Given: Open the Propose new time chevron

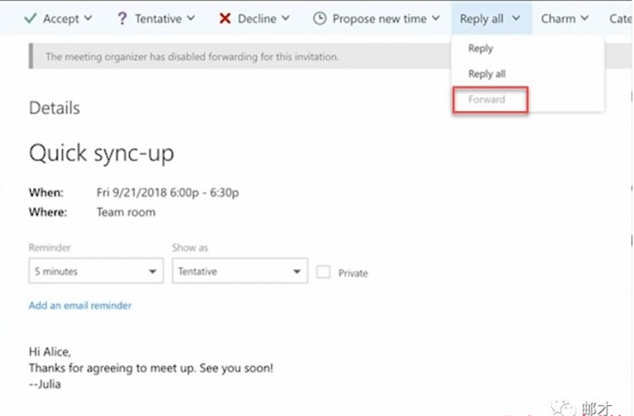Looking at the screenshot, I should coord(436,18).
